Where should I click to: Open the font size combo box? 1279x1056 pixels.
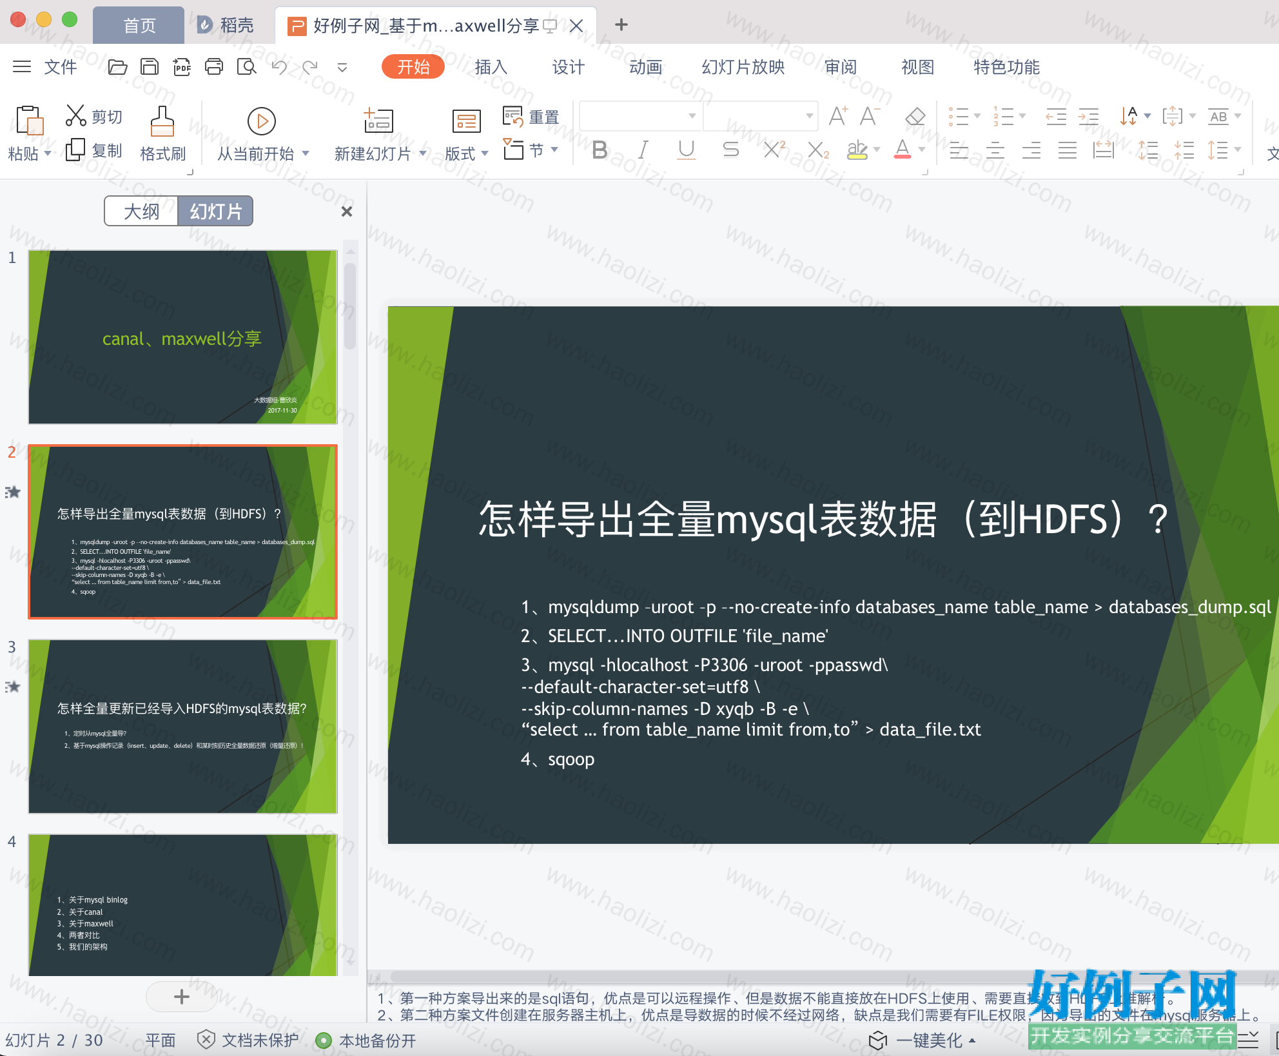tap(760, 116)
